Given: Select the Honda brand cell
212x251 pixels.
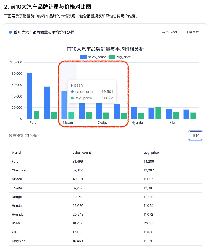Looking at the screenshot, I should 17,205.
